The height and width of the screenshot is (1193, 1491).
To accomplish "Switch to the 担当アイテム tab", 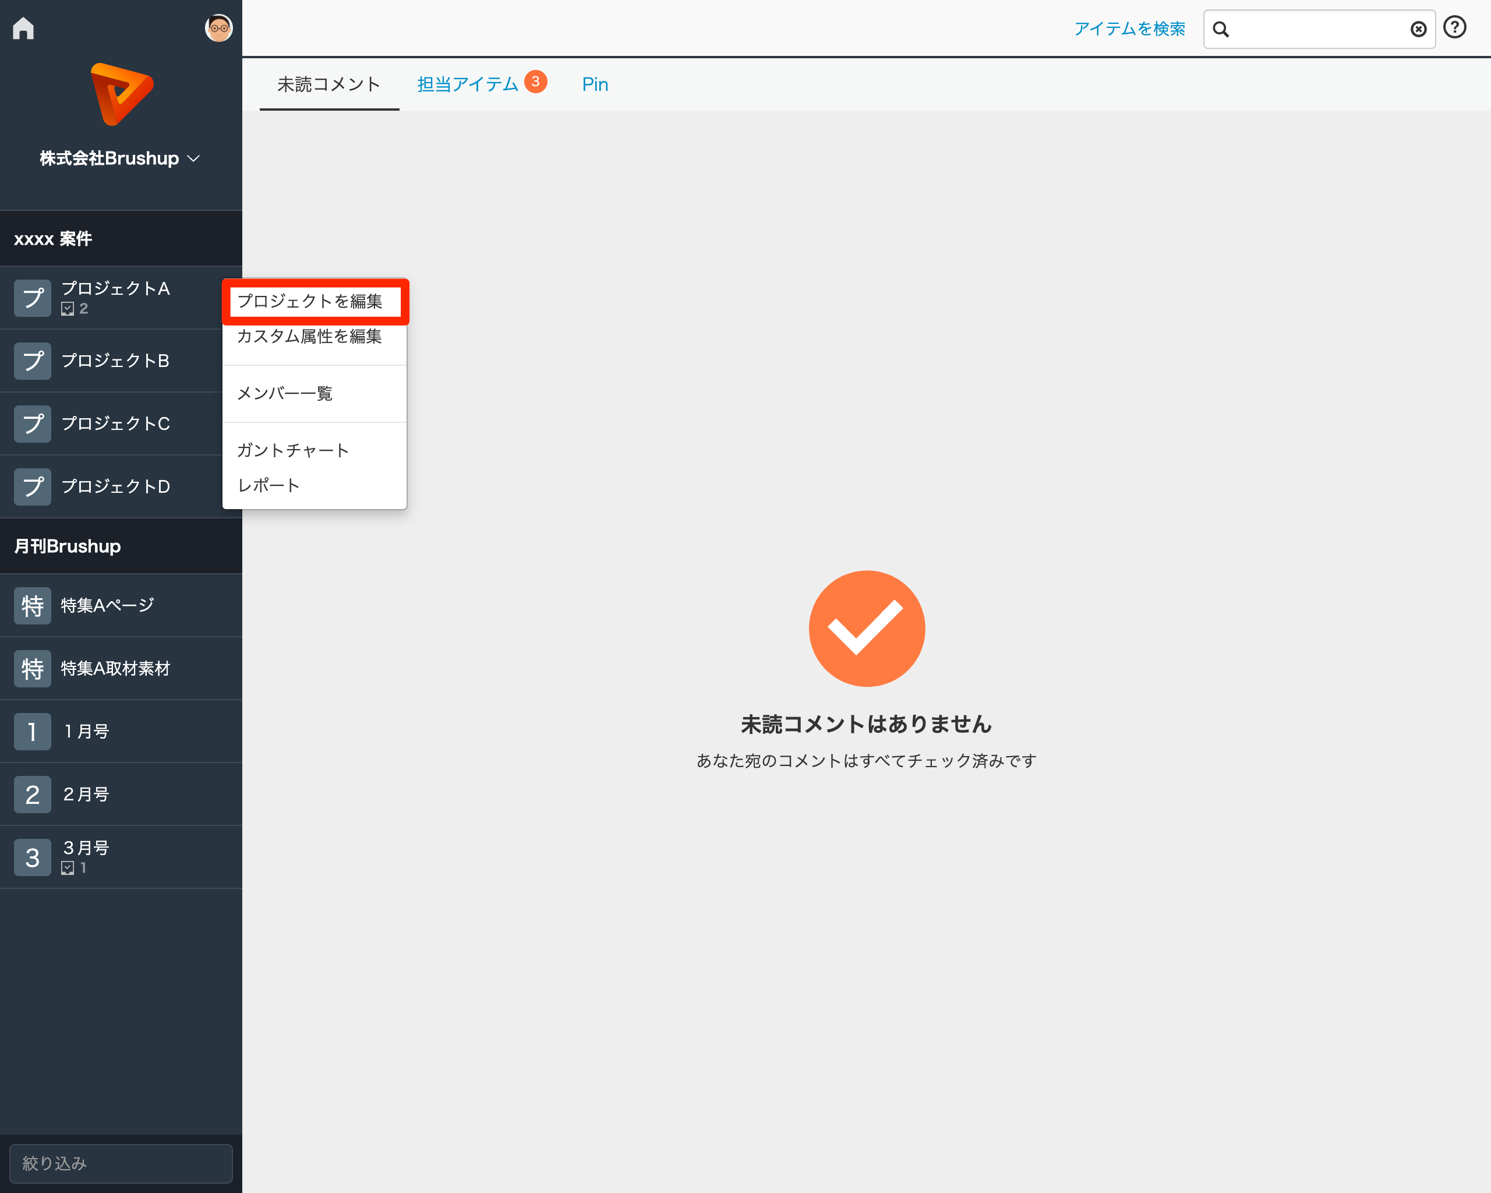I will click(468, 84).
